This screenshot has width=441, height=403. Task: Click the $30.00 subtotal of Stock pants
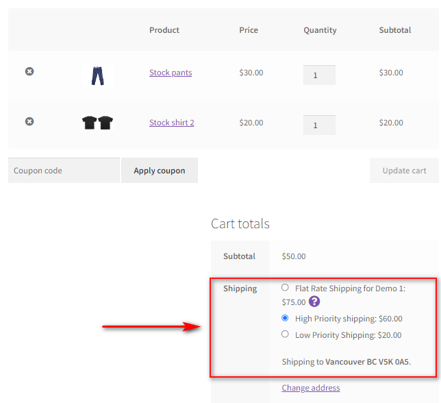(391, 73)
